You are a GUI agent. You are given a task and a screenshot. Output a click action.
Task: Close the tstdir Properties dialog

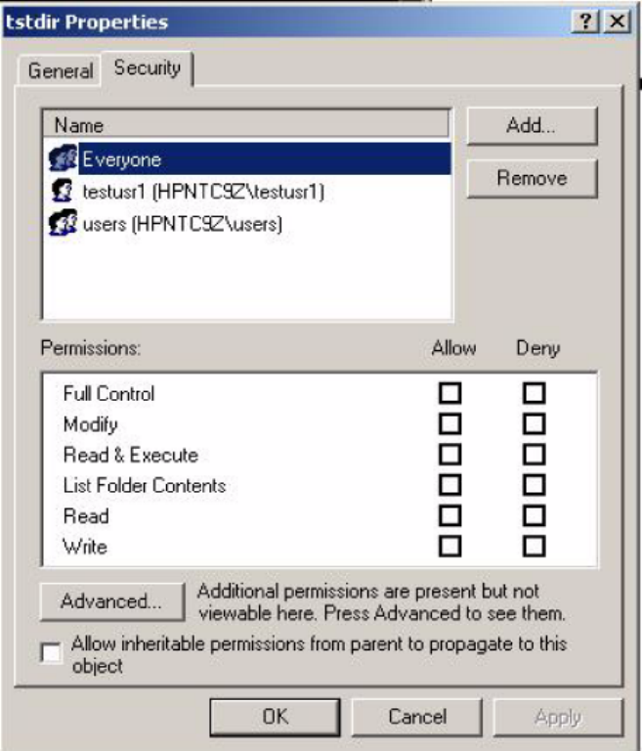point(616,22)
